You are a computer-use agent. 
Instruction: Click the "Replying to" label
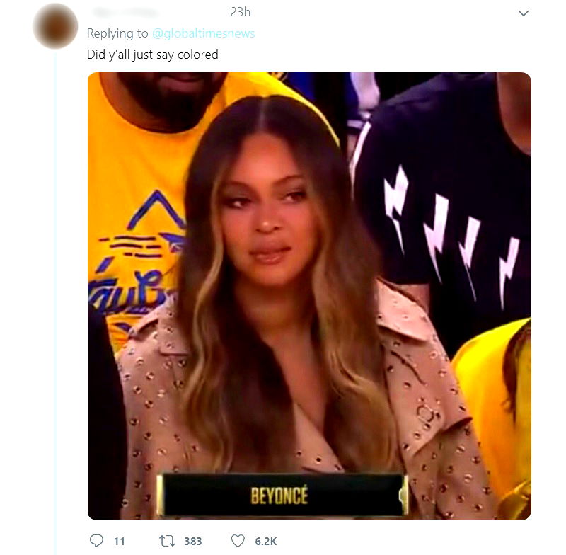point(117,33)
